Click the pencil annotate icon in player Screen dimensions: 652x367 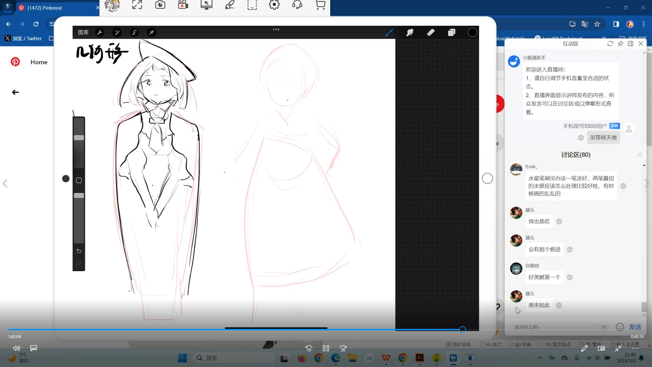click(584, 348)
